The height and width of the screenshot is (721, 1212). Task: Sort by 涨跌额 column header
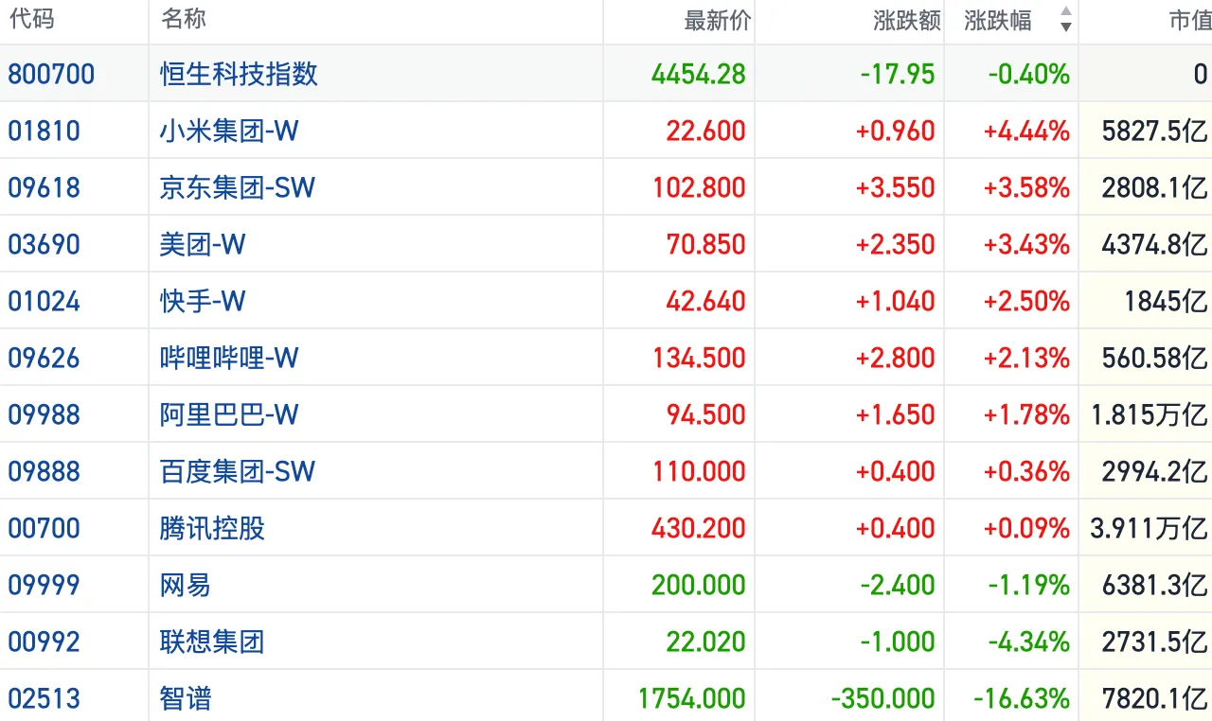pyautogui.click(x=906, y=20)
